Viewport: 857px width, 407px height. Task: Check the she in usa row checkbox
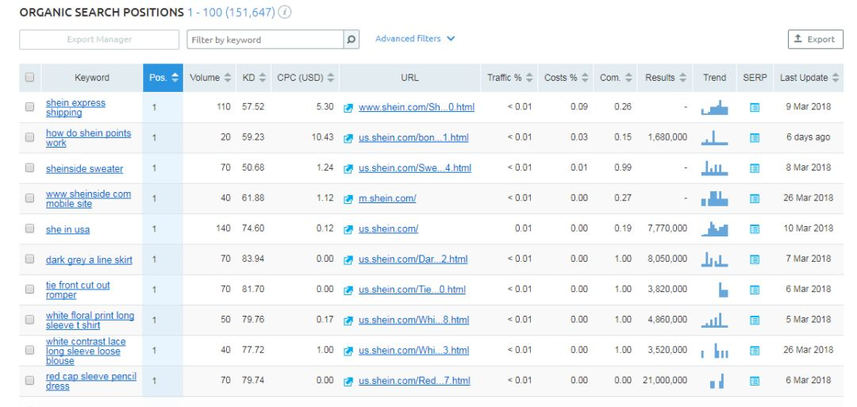29,228
